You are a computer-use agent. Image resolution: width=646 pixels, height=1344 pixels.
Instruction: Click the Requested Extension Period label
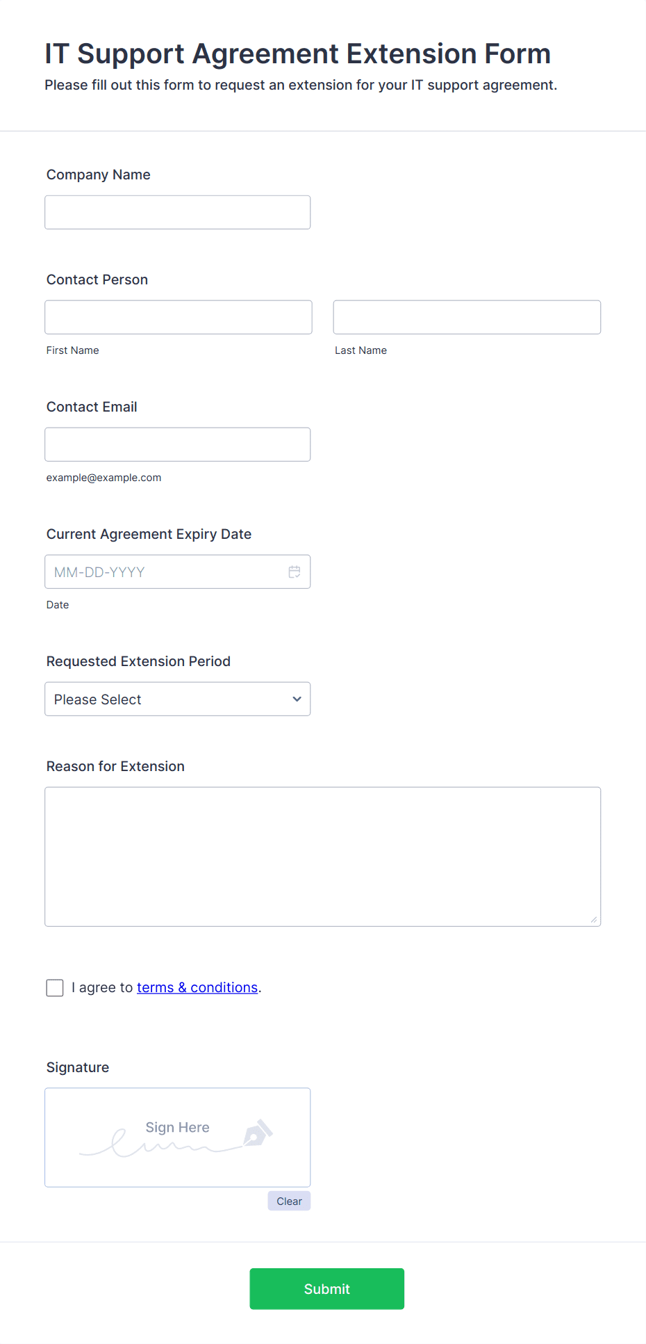pos(138,661)
